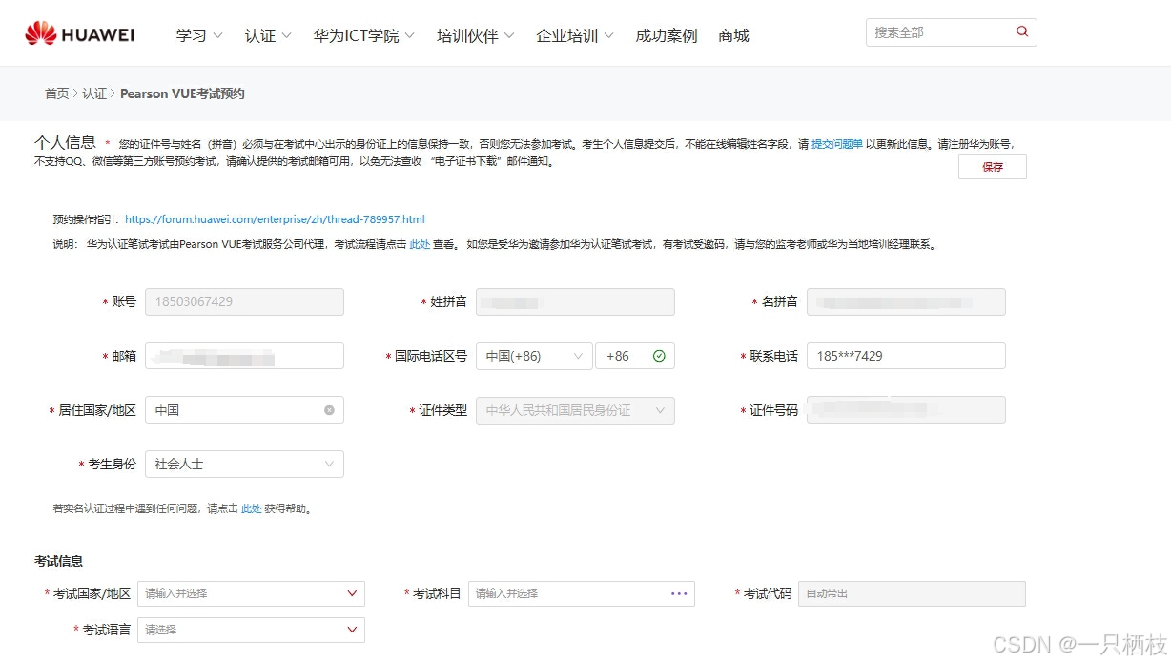Click the 认证 breadcrumb link
This screenshot has width=1171, height=663.
tap(94, 93)
